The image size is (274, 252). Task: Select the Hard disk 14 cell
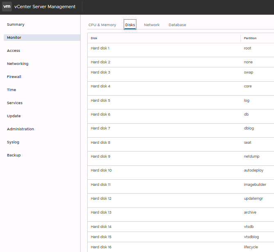point(101,227)
